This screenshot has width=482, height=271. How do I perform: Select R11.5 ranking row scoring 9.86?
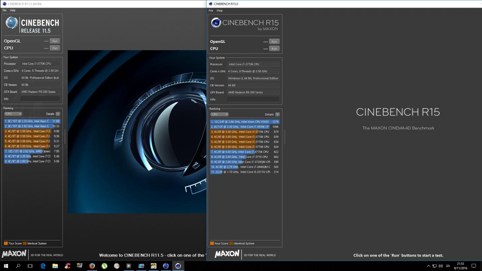click(32, 131)
